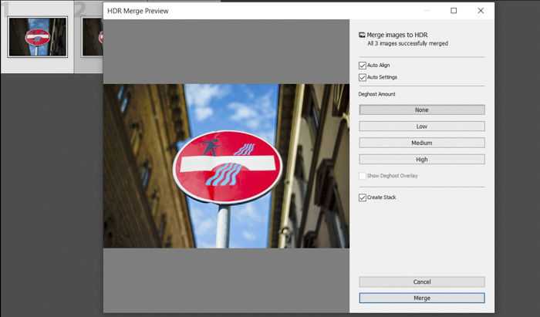Click the Merge images to HDR icon
The height and width of the screenshot is (317, 540).
point(362,35)
